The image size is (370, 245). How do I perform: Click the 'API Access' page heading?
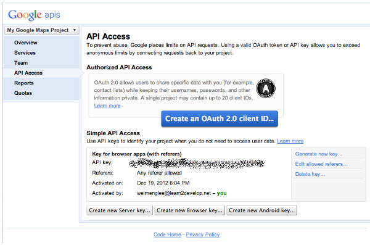click(x=108, y=36)
